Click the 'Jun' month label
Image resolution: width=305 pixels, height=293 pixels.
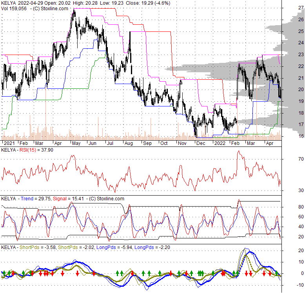93,143
